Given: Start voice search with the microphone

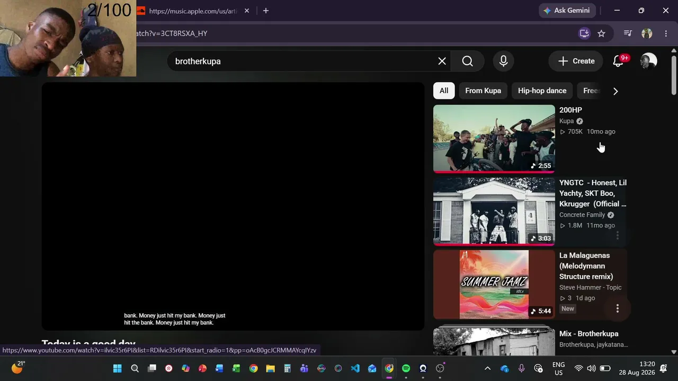Looking at the screenshot, I should click(503, 61).
